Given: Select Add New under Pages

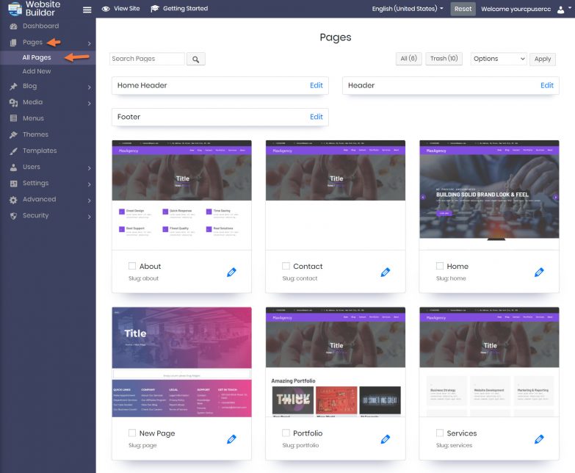Looking at the screenshot, I should click(x=37, y=71).
